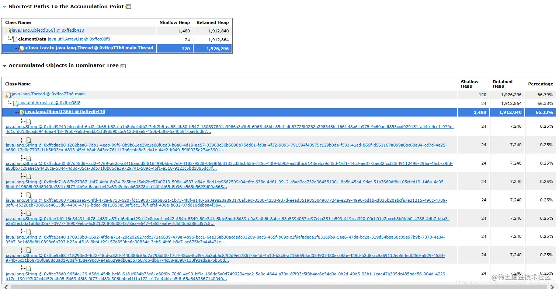Click object icon above String 0xffcde718
The height and width of the screenshot is (289, 559).
coord(29,177)
